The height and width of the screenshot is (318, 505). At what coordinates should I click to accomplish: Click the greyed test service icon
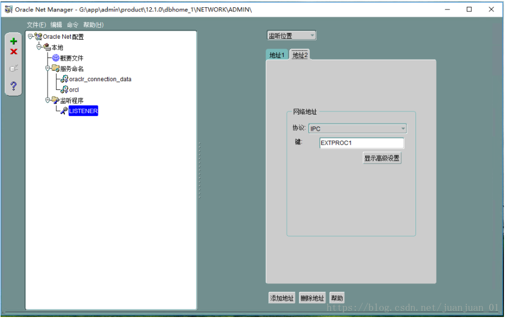[14, 68]
